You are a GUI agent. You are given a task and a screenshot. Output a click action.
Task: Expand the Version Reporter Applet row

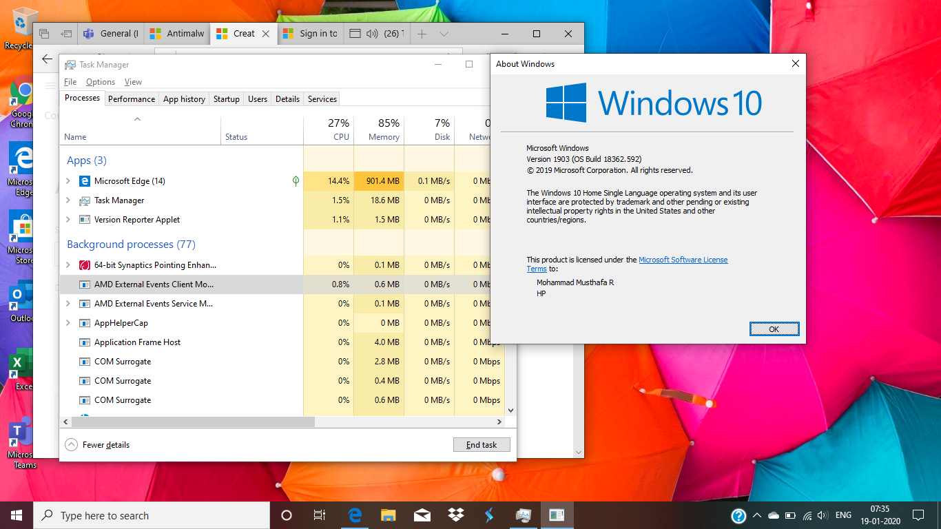coord(68,220)
